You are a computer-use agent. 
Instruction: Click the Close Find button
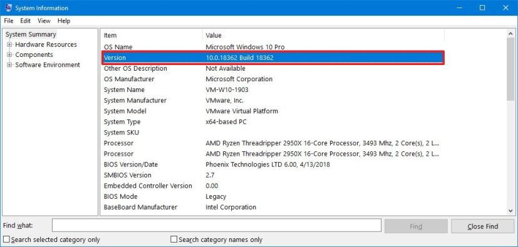click(x=483, y=226)
